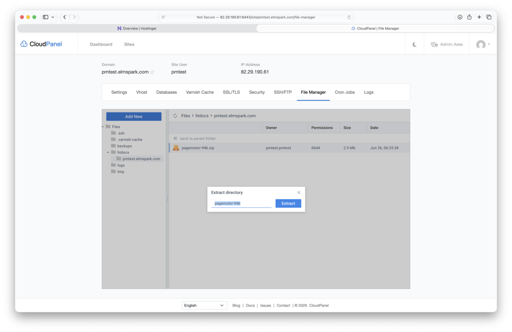The image size is (512, 332).
Task: Open the Admin Area link
Action: [447, 44]
